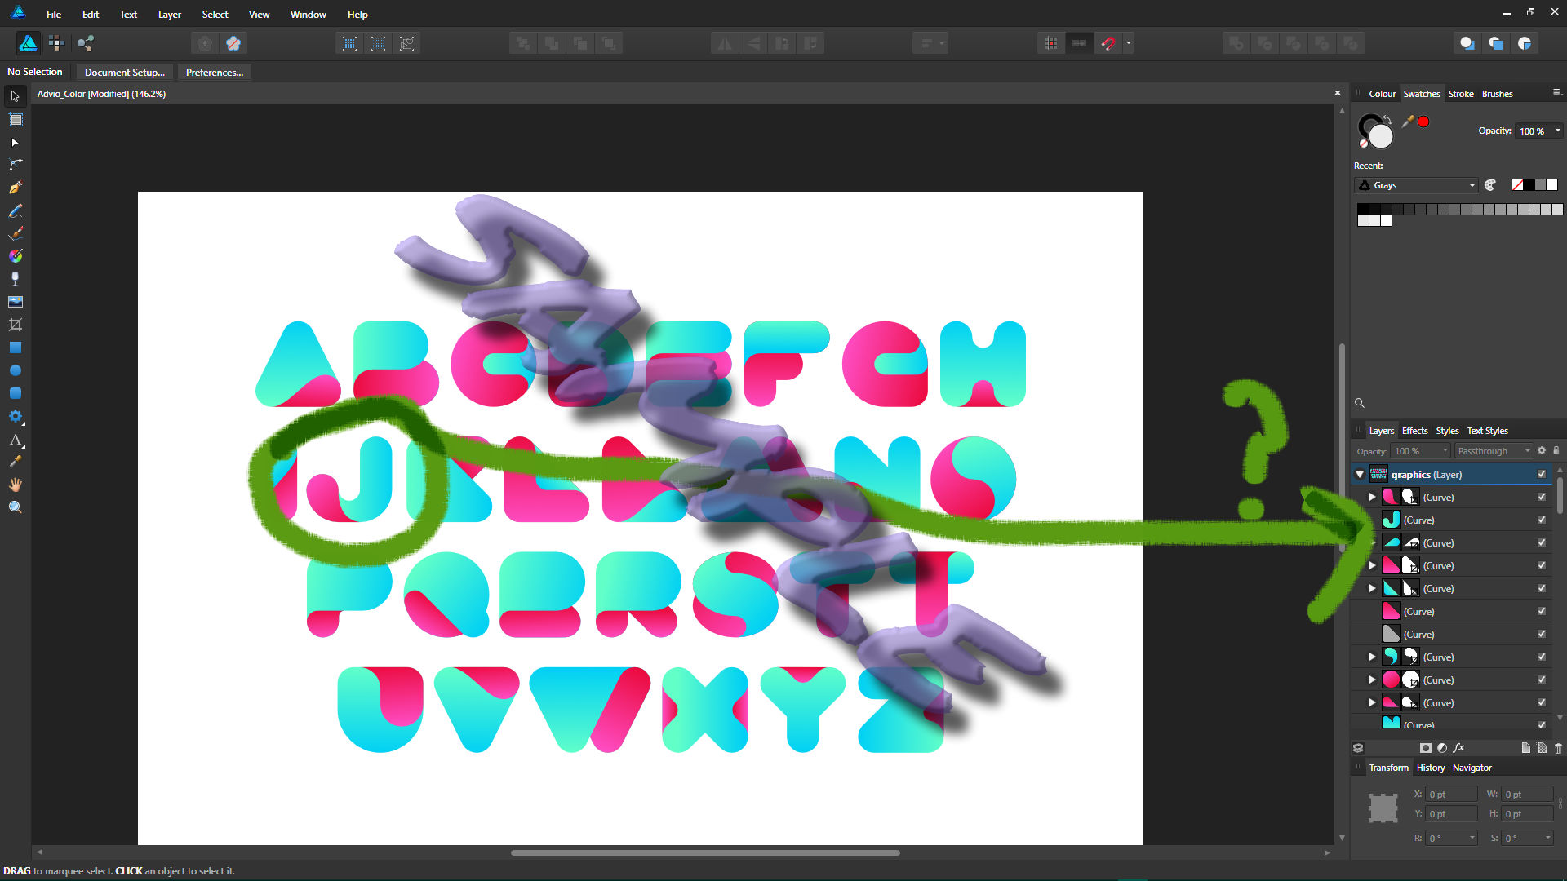
Task: Open the Grays palette dropdown
Action: point(1416,185)
